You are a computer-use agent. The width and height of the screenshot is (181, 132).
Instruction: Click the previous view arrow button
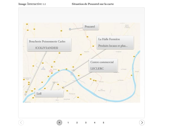pyautogui.click(x=21, y=122)
